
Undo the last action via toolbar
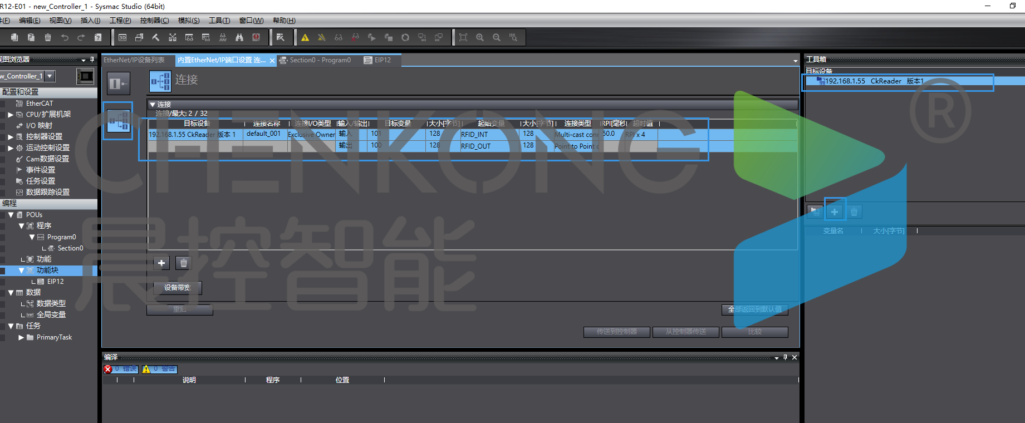coord(65,37)
